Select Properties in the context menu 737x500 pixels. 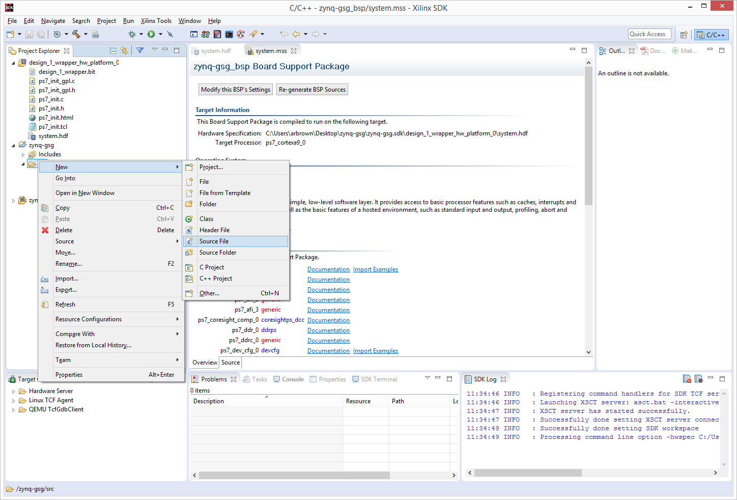(x=111, y=375)
